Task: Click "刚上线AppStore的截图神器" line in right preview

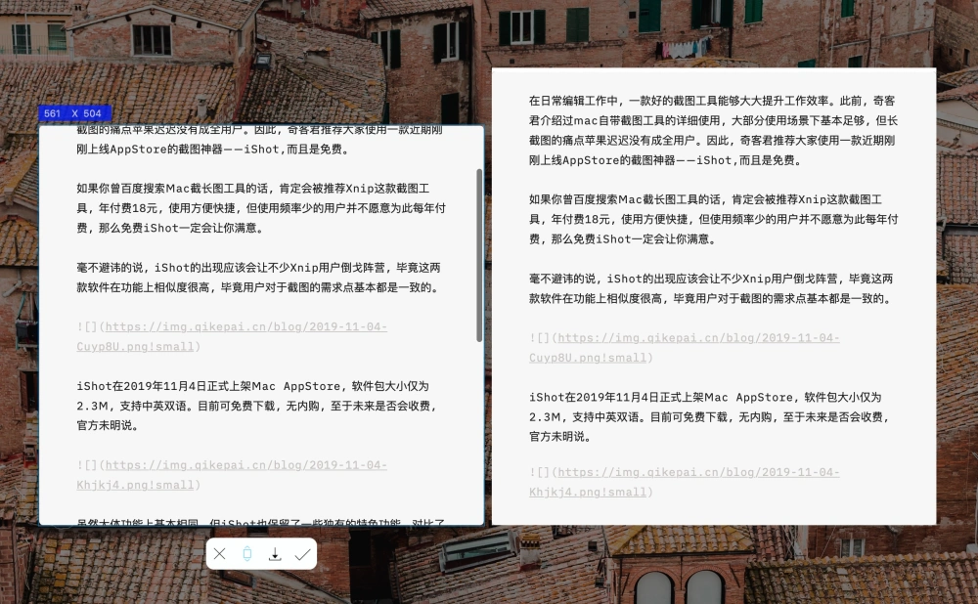Action: pos(665,160)
